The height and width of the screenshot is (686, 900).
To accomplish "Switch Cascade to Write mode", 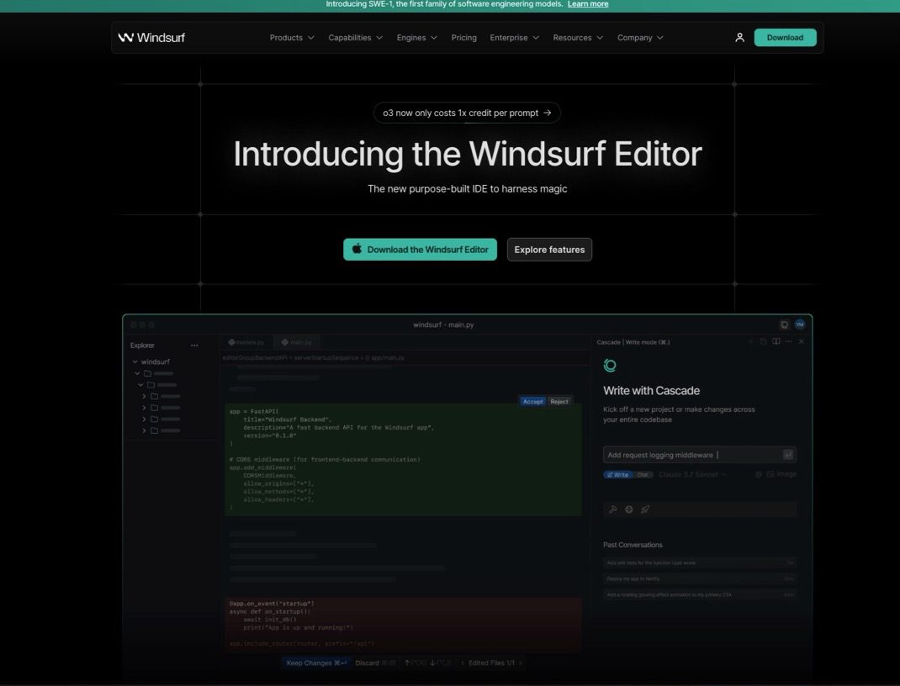I will [x=617, y=474].
